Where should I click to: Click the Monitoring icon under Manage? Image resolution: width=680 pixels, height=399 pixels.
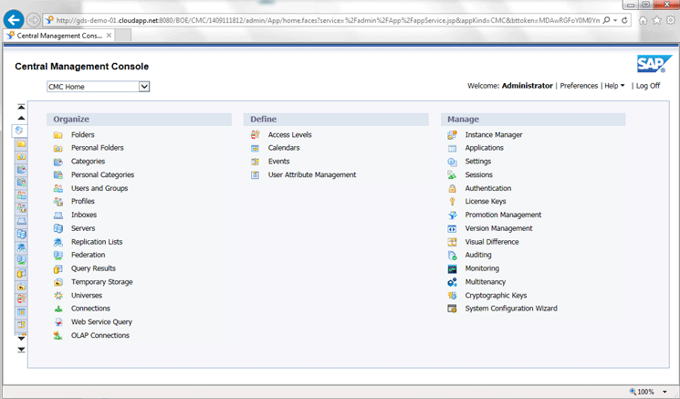tap(452, 268)
